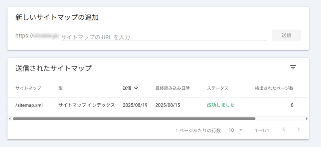Focus the サイトマップの URL を入力 field
Image resolution: width=321 pixels, height=147 pixels.
coord(164,37)
